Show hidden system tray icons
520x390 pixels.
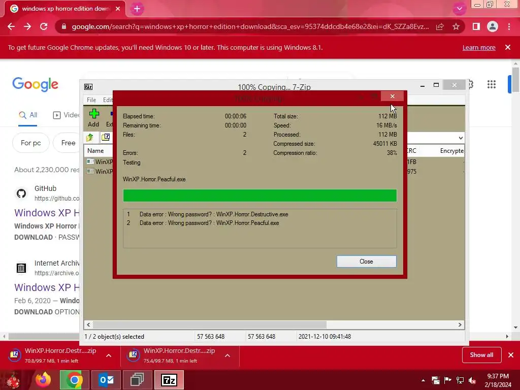(423, 380)
